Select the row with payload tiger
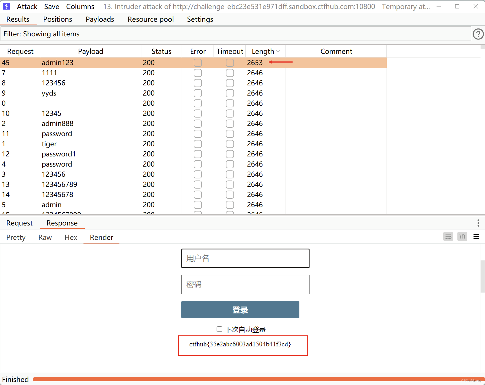Screen dimensions: 485x385 [x=193, y=144]
